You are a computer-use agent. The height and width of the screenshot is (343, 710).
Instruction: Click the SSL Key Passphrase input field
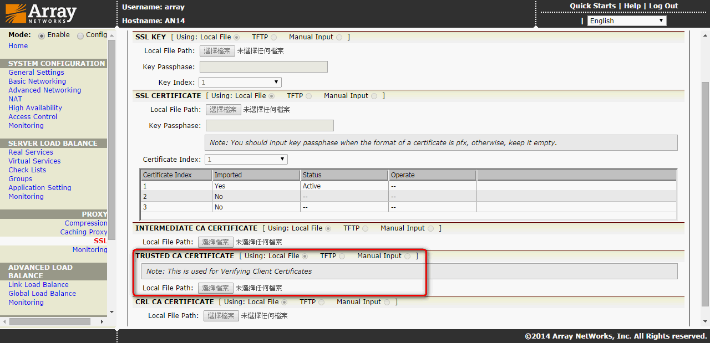tap(263, 67)
